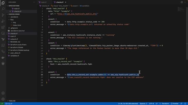
Task: Follow the http URL on line 3
Action: click(77, 14)
